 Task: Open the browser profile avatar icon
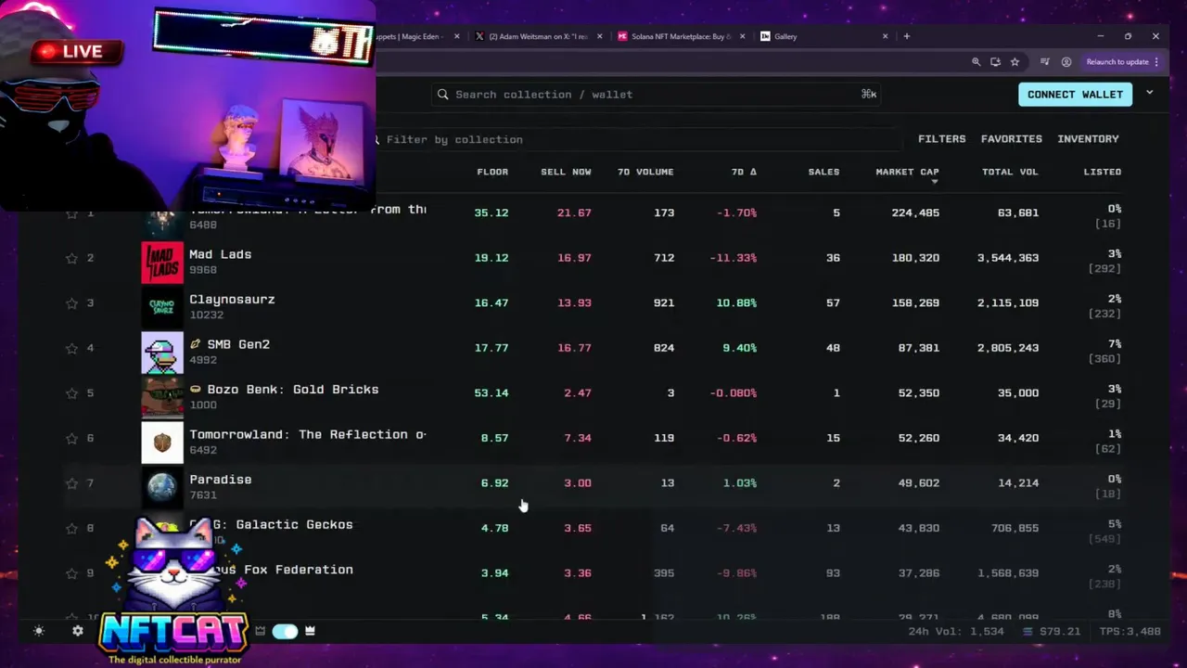click(1066, 62)
